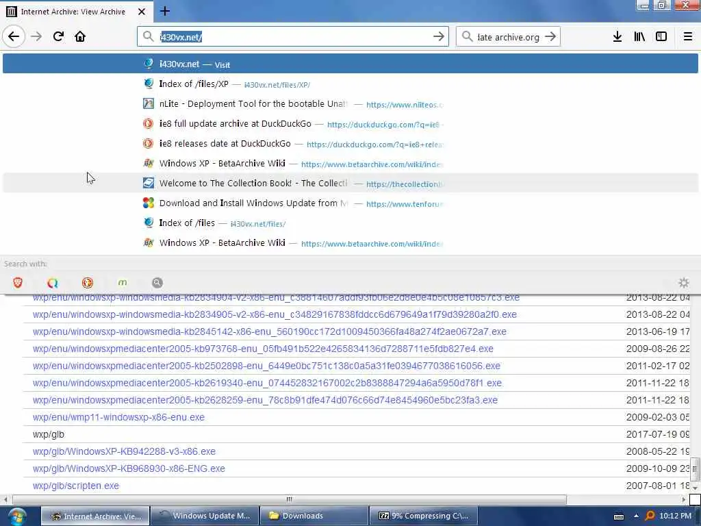Open first Windows XP - BetaArchive Wiki suggestion
701x526 pixels.
pyautogui.click(x=350, y=164)
